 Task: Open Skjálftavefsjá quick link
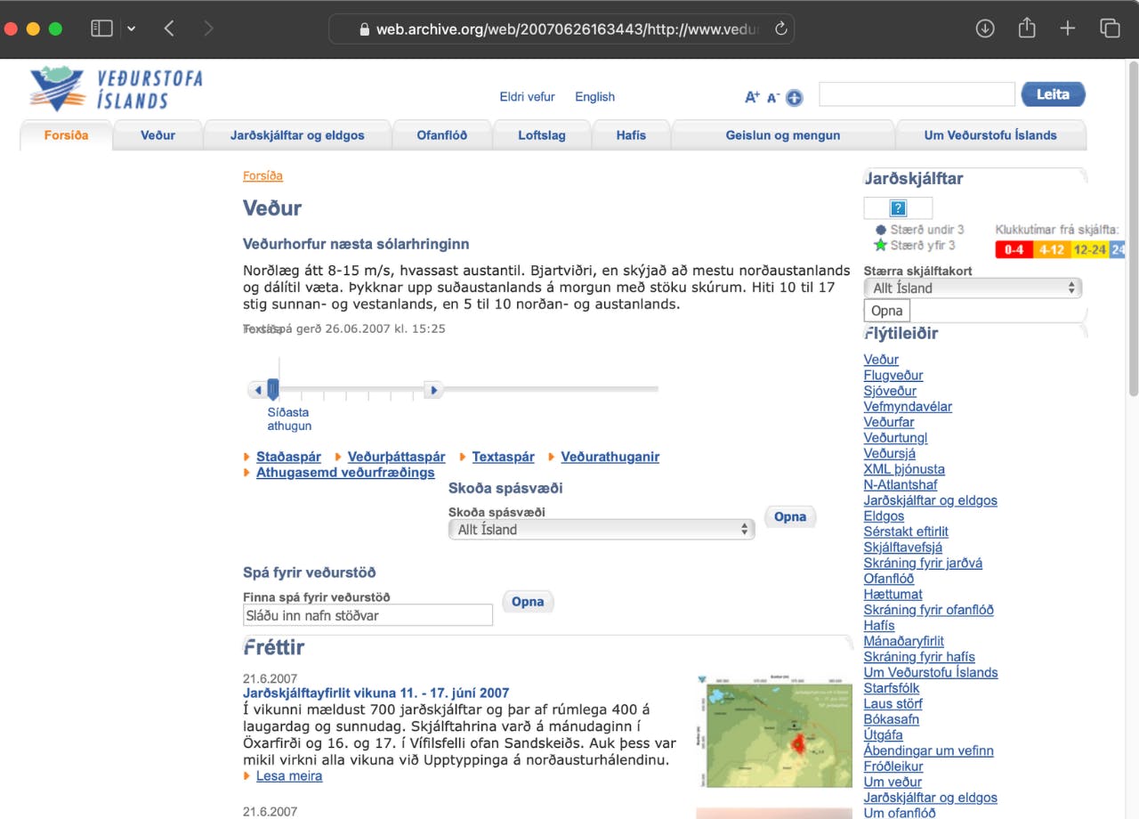click(x=903, y=547)
